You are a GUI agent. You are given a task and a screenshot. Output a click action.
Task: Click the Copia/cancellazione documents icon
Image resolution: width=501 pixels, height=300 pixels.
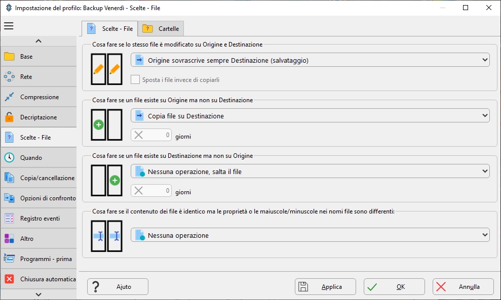(9, 178)
